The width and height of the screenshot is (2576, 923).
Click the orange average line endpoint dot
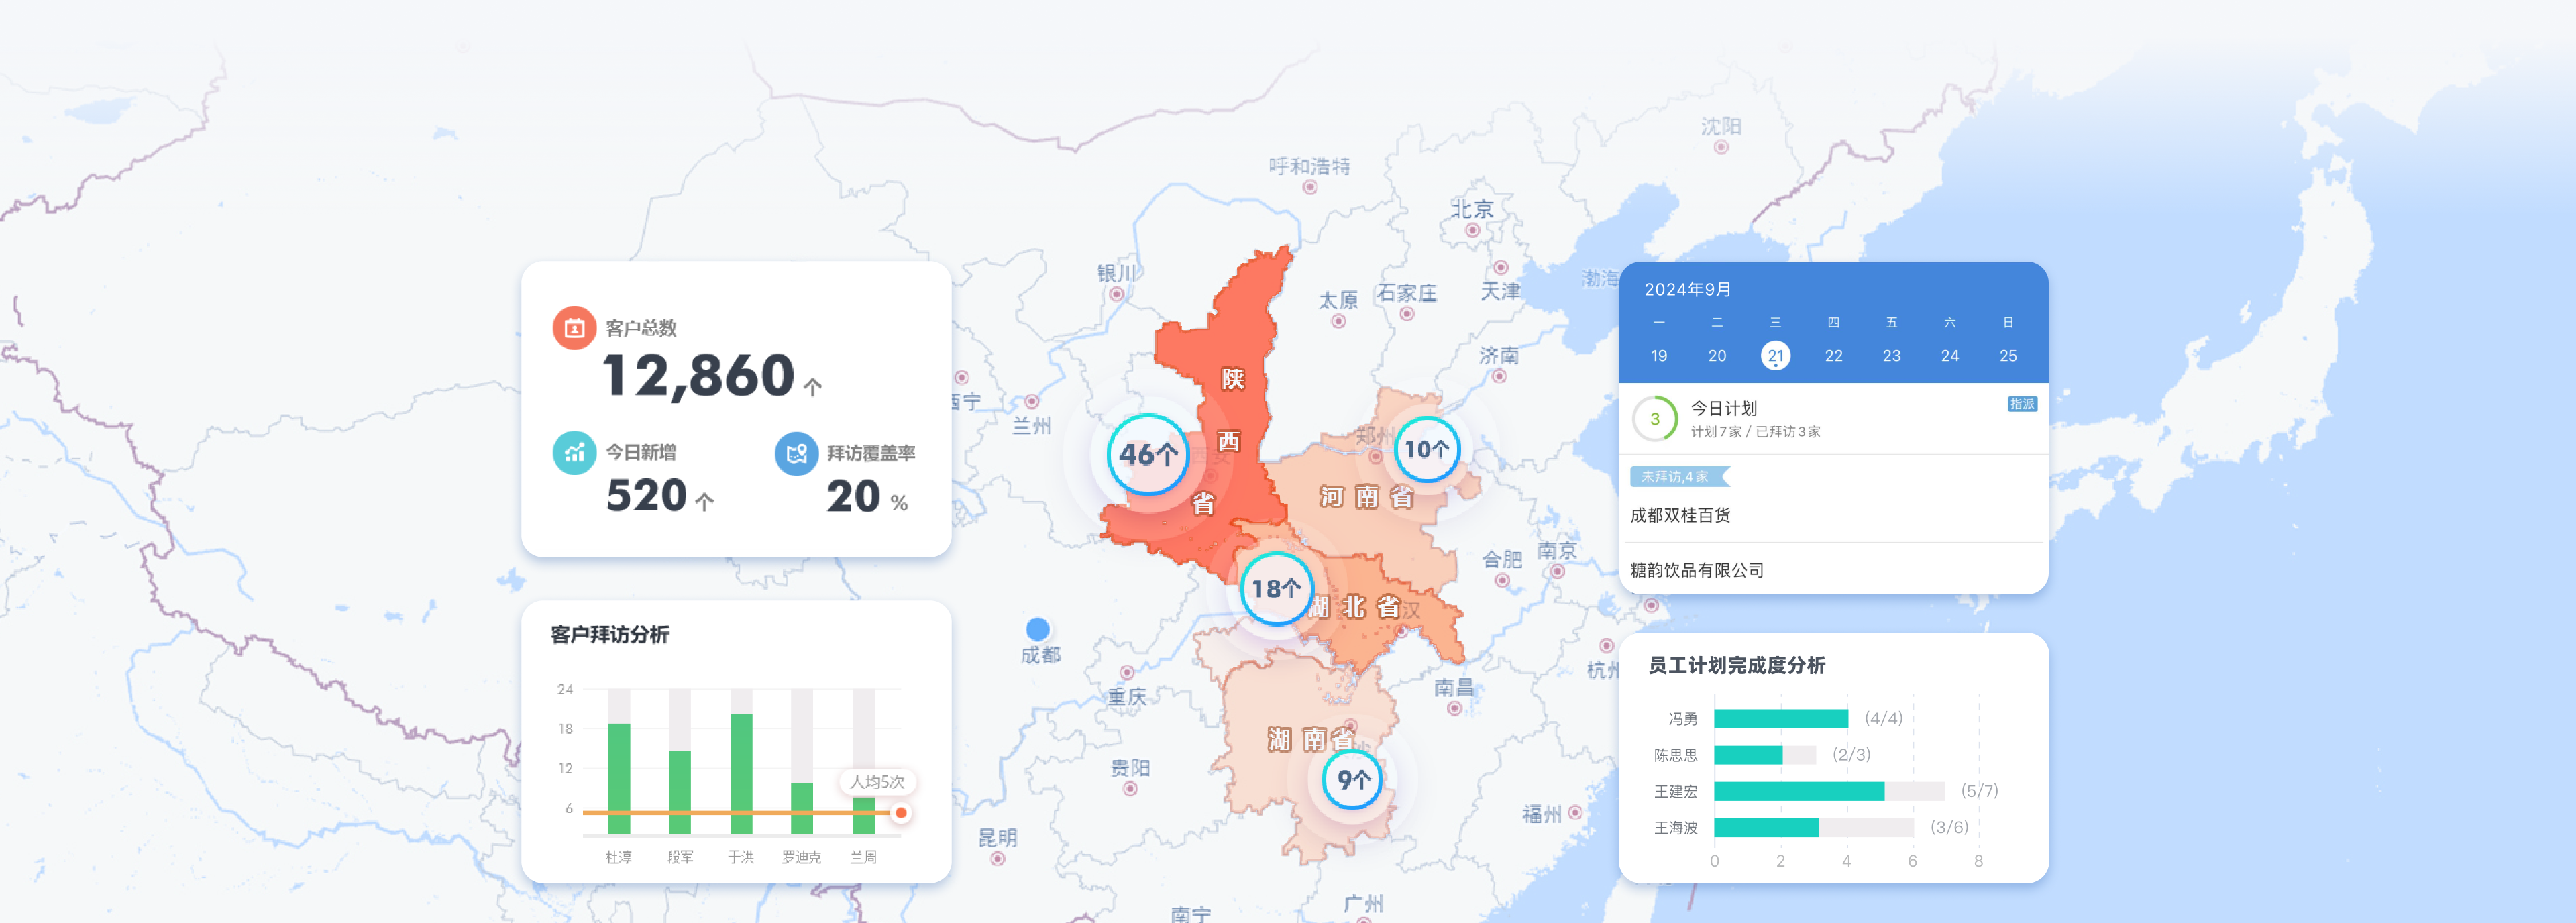tap(901, 813)
